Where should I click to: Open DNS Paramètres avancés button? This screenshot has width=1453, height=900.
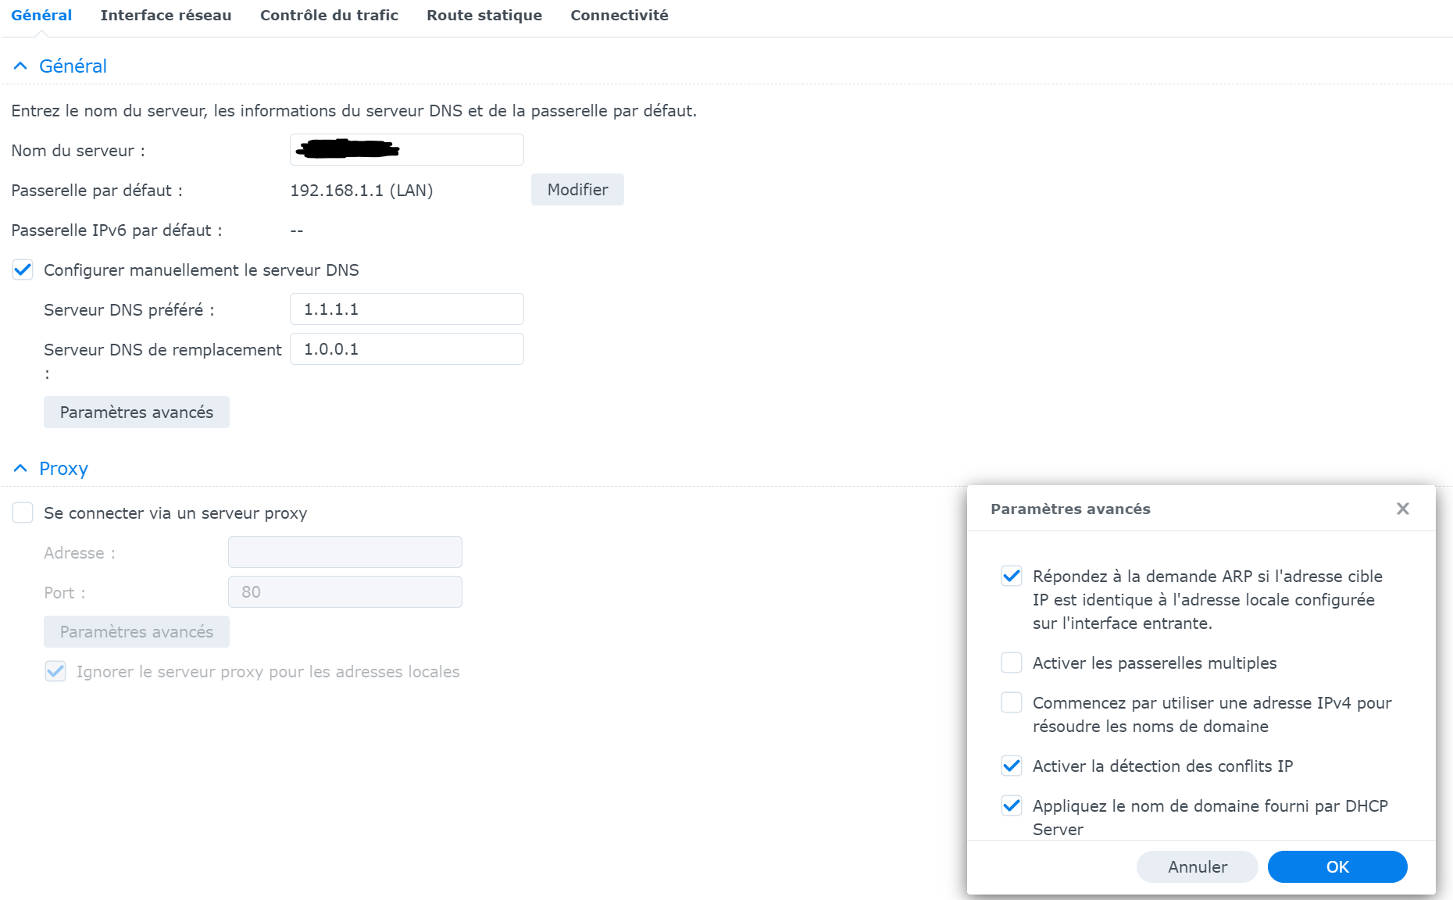137,412
